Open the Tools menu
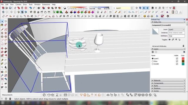 pos(31,4)
